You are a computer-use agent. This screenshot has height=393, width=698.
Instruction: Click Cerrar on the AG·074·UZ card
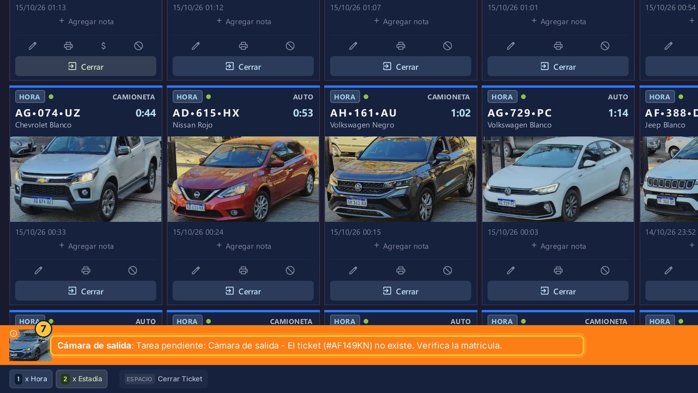[86, 291]
